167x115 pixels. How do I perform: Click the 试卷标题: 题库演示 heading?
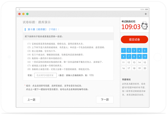(x=37, y=22)
